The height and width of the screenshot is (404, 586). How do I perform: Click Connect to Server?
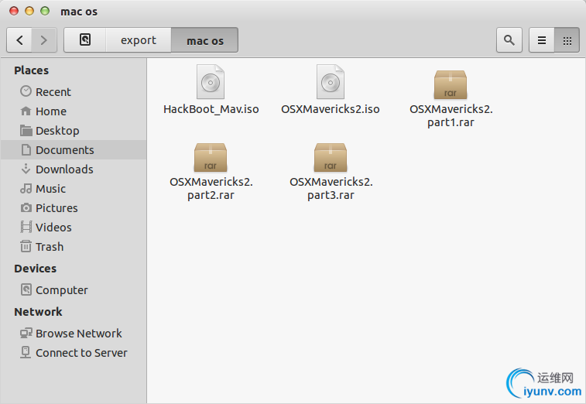click(x=74, y=353)
